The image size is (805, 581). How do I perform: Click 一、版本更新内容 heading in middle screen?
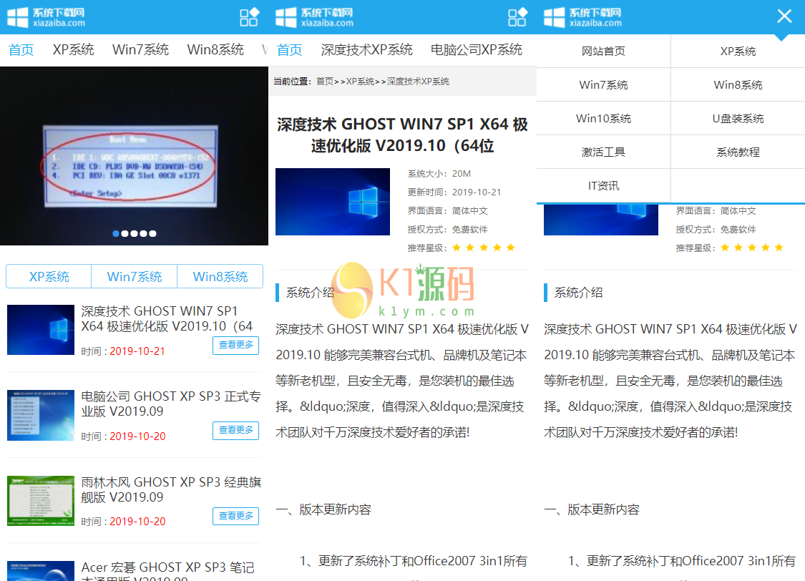(x=323, y=509)
